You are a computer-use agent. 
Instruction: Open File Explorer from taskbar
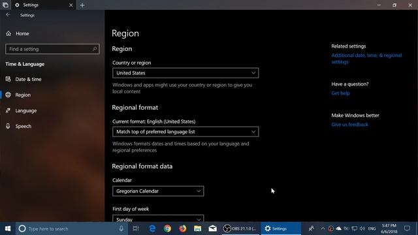pyautogui.click(x=197, y=228)
